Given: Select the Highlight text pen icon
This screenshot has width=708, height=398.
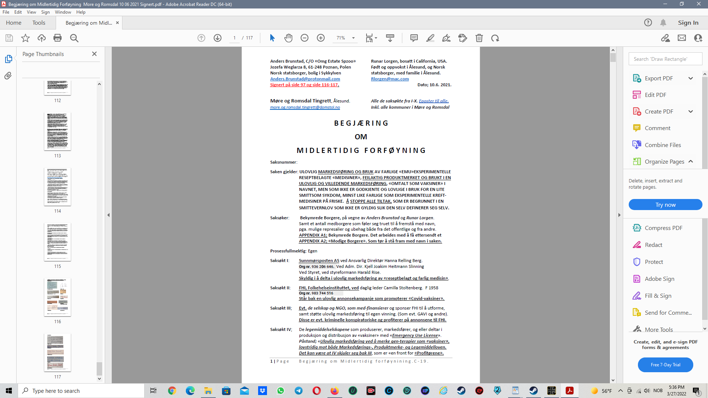Looking at the screenshot, I should 430,38.
